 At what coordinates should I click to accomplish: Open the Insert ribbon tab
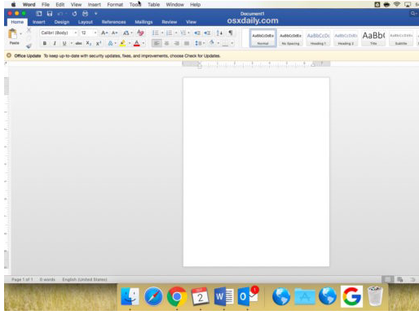[x=39, y=22]
